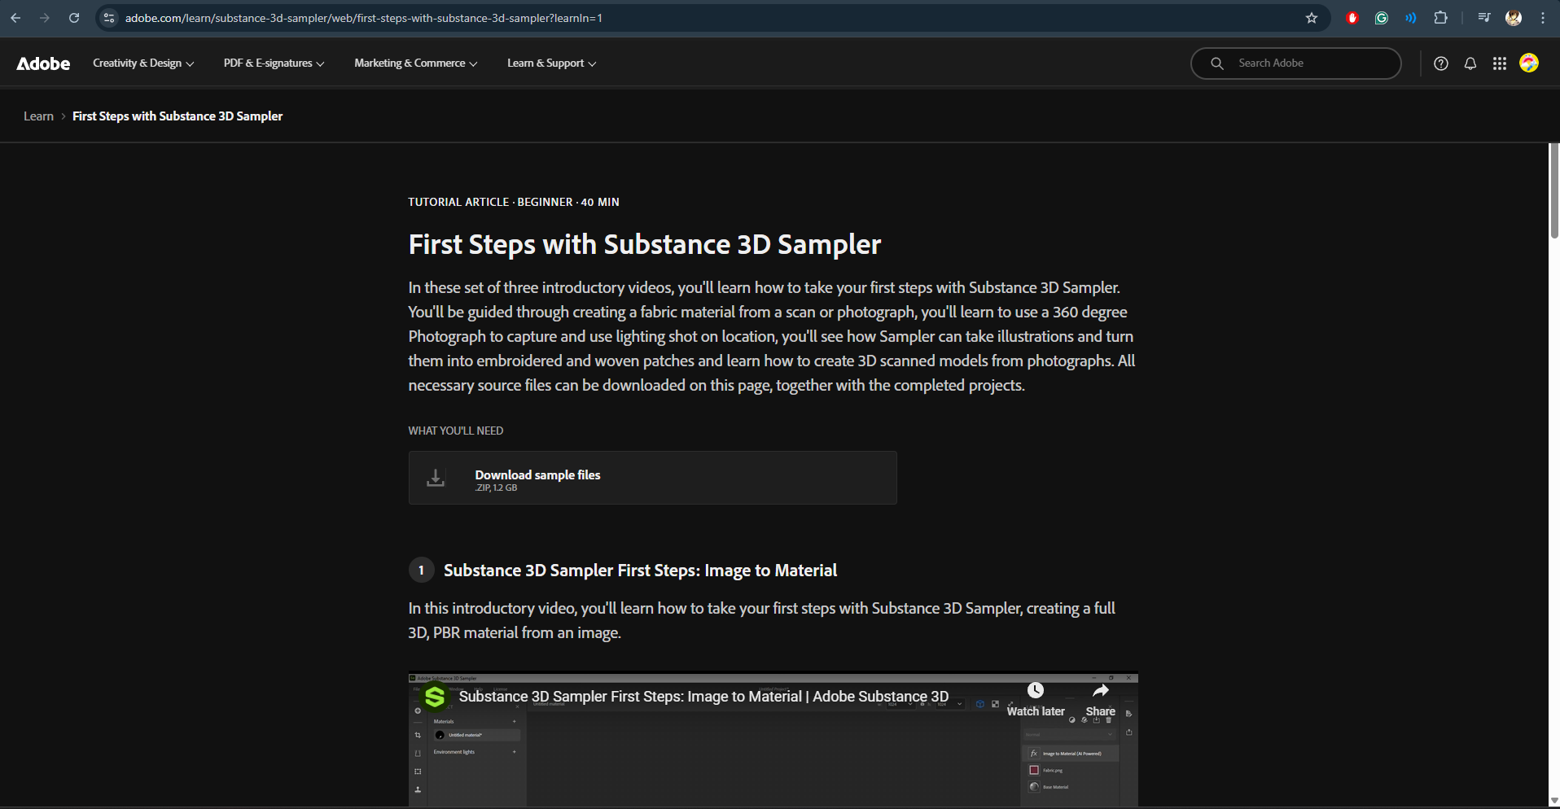Open the notifications bell
Image resolution: width=1560 pixels, height=809 pixels.
pos(1470,63)
